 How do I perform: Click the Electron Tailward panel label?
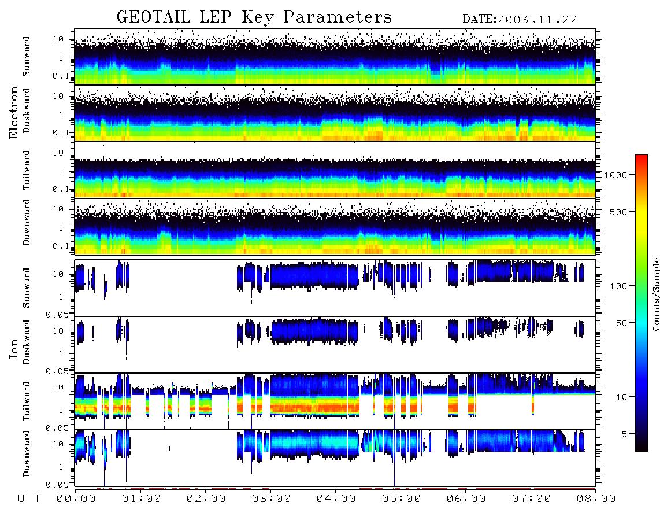pyautogui.click(x=27, y=170)
